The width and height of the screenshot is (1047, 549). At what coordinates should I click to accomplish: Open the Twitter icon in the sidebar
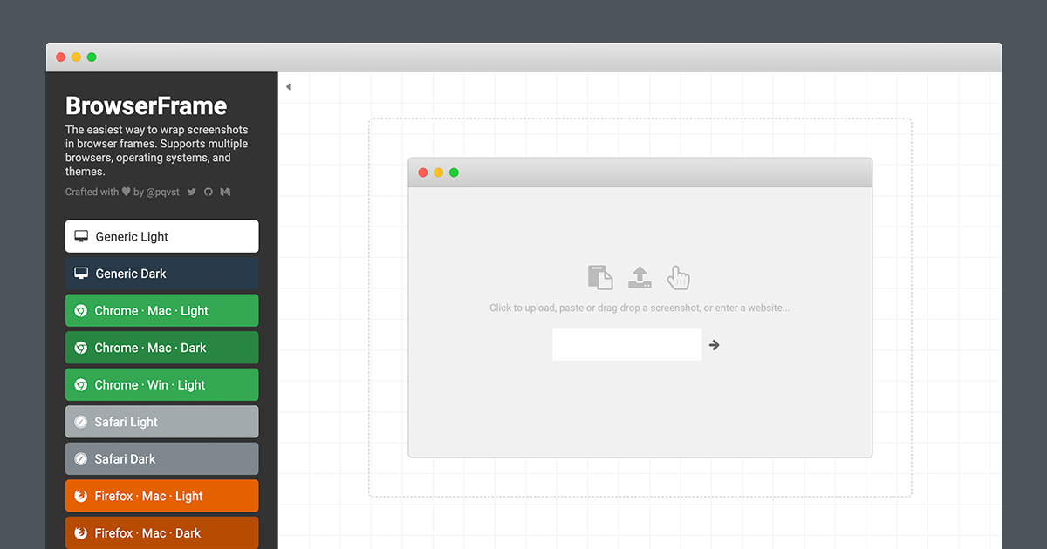(191, 192)
